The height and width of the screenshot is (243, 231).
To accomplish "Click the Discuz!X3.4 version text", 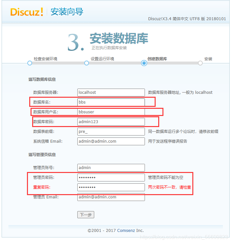I will (x=187, y=19).
